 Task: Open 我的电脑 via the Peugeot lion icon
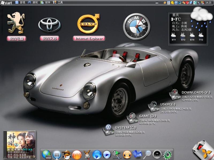pos(16,23)
